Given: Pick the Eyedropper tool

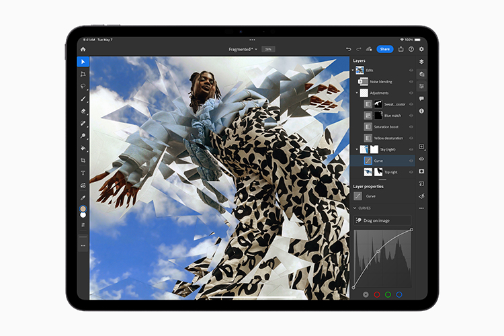Looking at the screenshot, I should coord(83,198).
